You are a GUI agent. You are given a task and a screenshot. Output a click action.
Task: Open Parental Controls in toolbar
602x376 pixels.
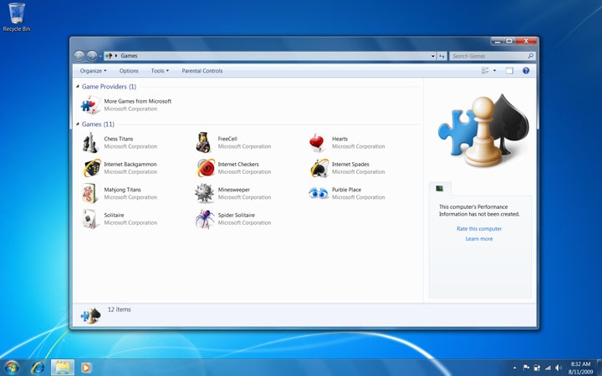(202, 71)
